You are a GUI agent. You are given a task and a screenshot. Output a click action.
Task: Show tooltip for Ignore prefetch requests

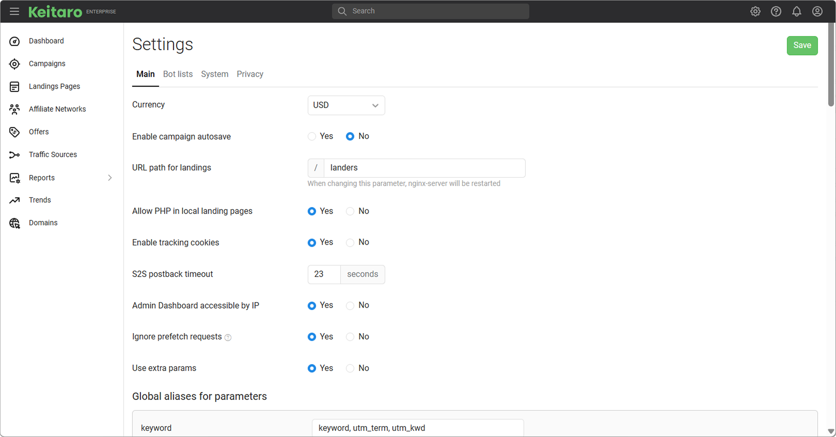(x=228, y=337)
